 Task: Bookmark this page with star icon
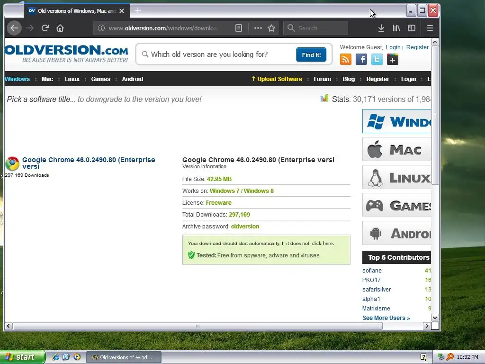(x=271, y=28)
